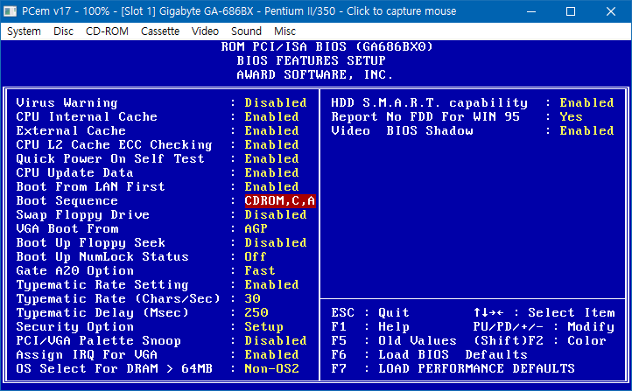Open the System menu
The image size is (632, 391).
click(24, 31)
